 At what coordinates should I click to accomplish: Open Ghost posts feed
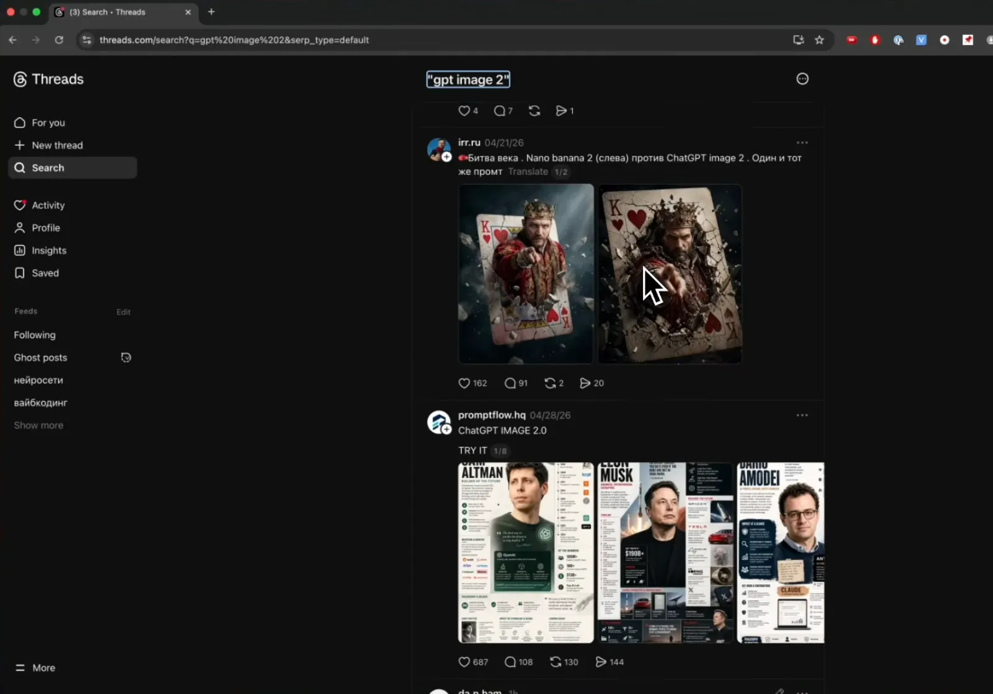click(40, 358)
